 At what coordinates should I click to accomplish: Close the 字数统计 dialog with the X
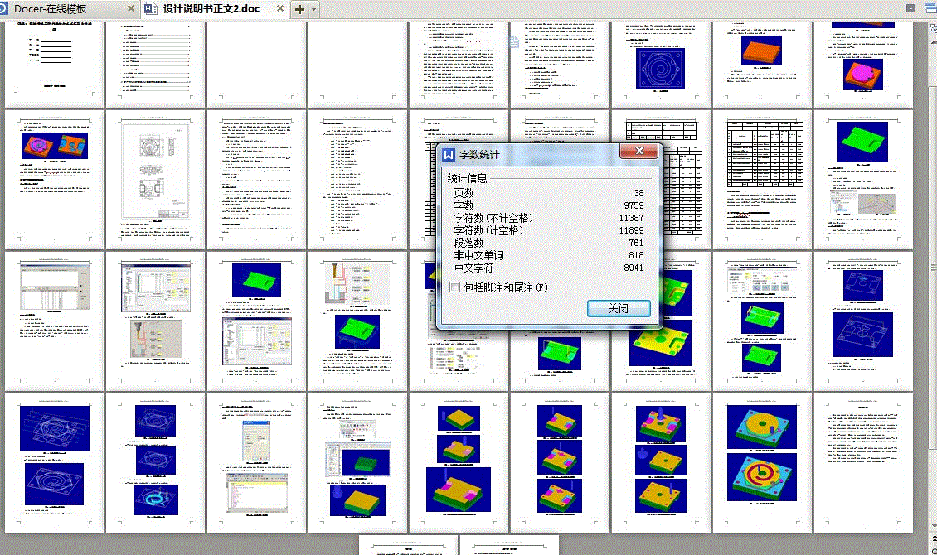(638, 151)
